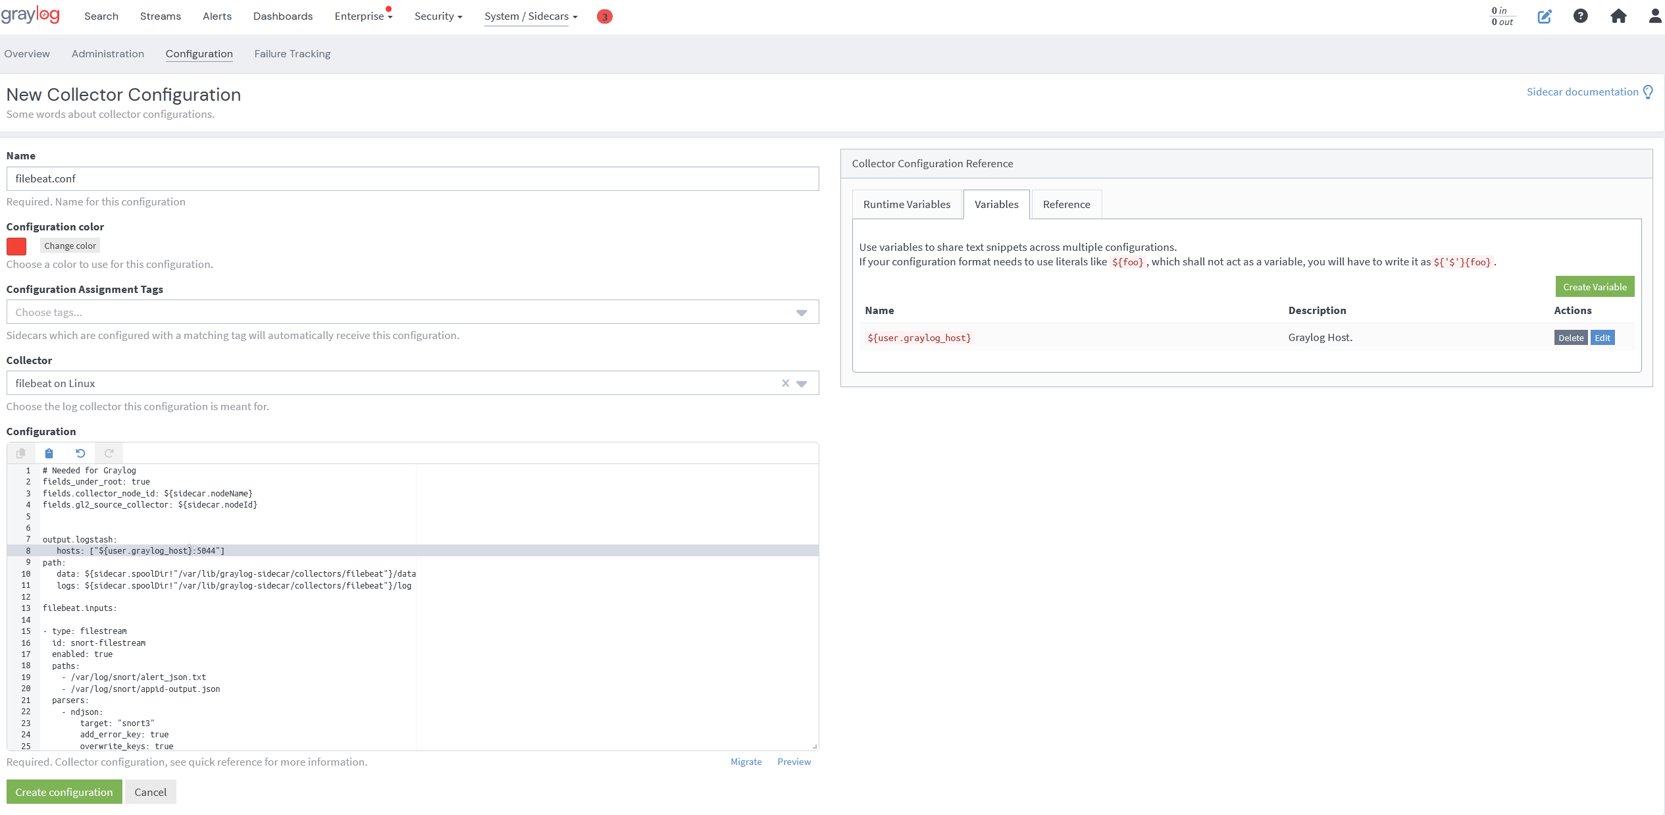Click the resize handle of the editor
The height and width of the screenshot is (815, 1665).
tap(815, 747)
